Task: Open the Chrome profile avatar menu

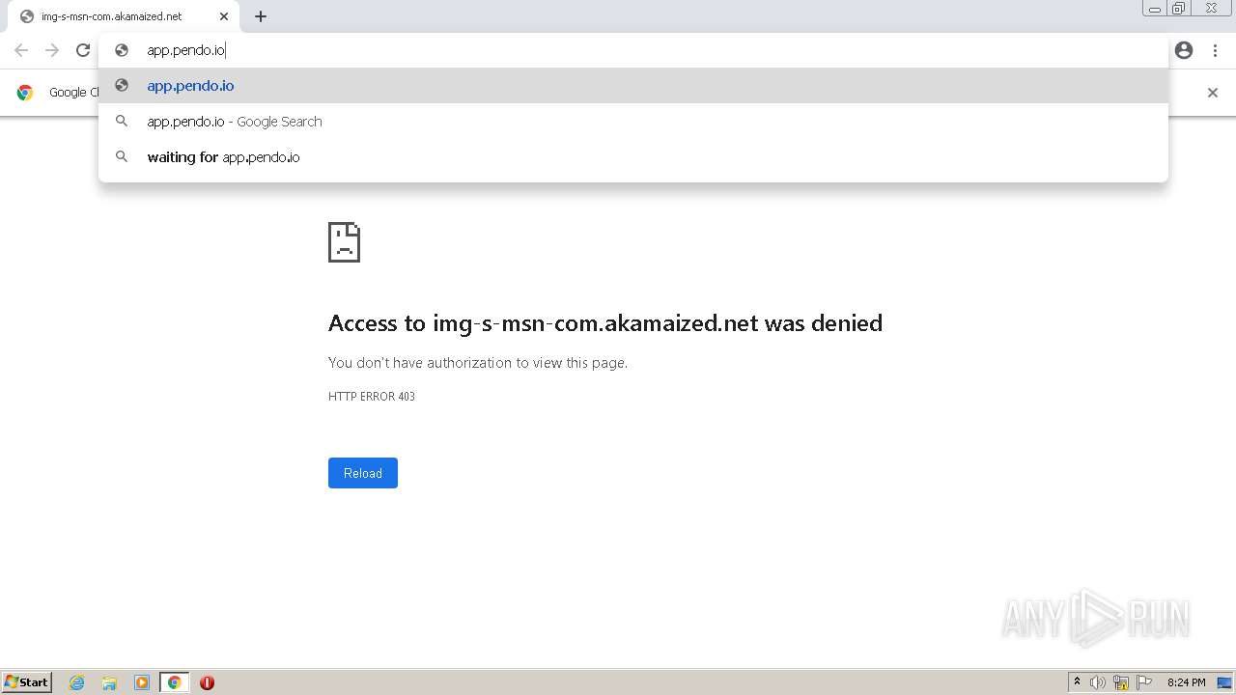Action: point(1184,50)
